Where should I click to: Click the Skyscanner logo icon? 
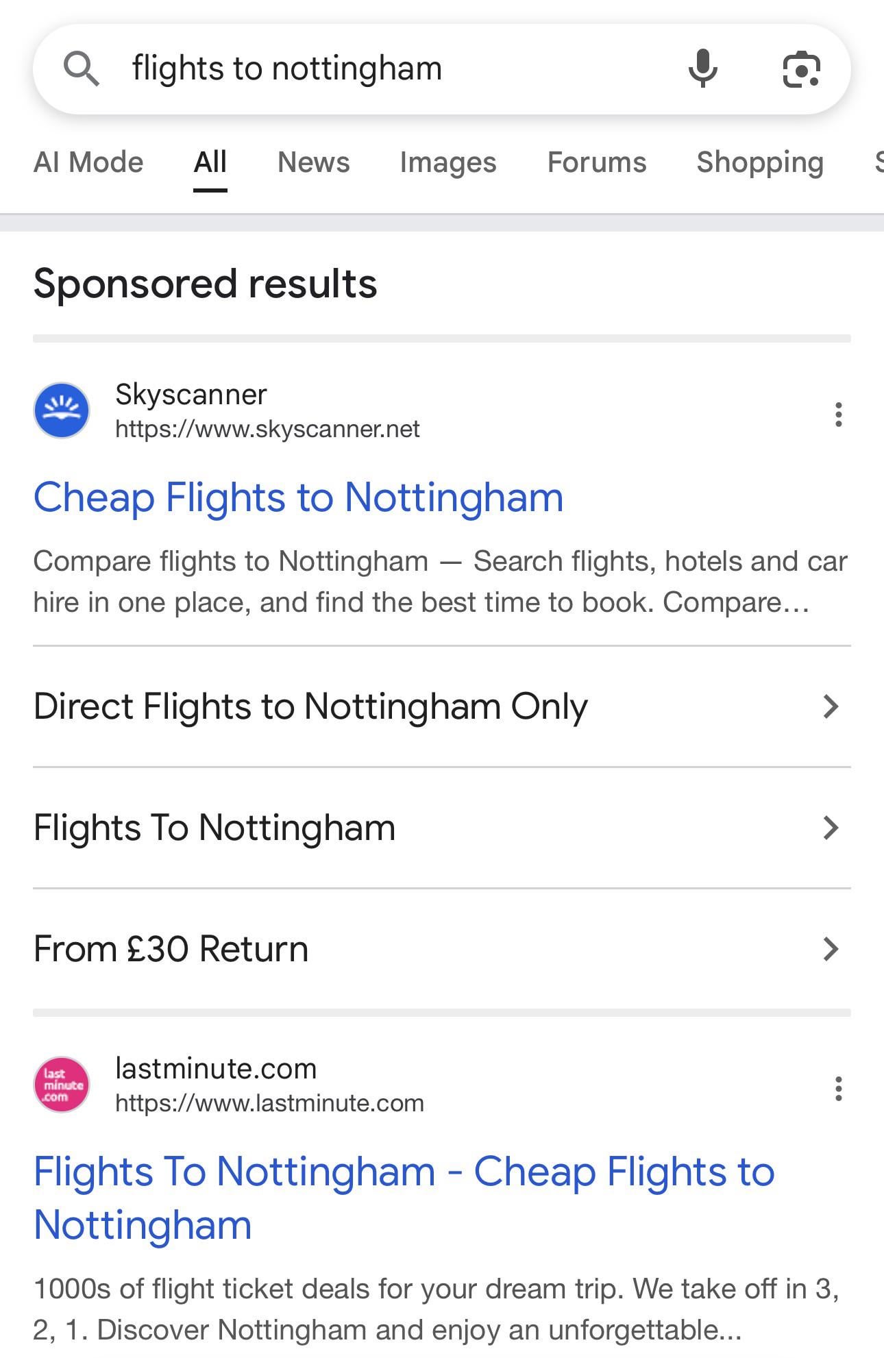(x=62, y=410)
